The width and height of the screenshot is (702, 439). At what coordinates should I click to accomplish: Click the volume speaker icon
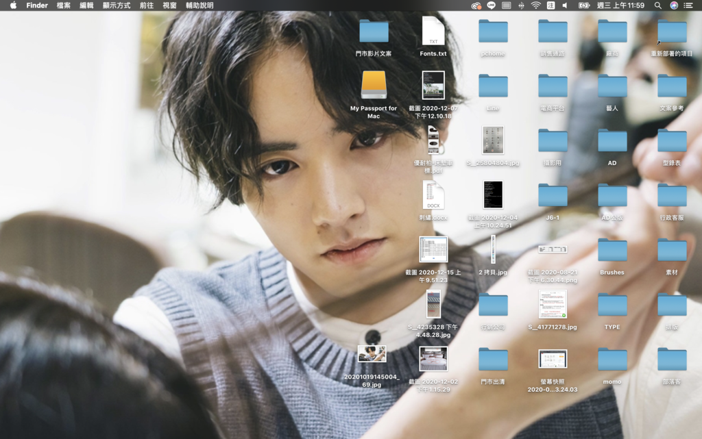[565, 5]
